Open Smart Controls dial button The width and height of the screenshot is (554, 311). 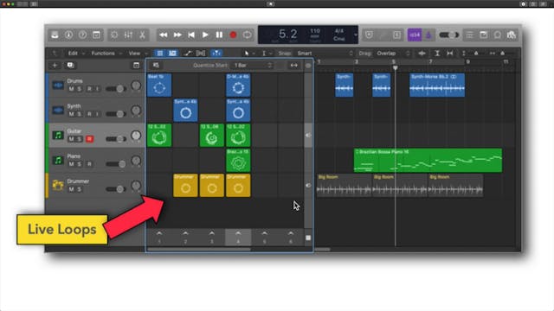coord(114,35)
